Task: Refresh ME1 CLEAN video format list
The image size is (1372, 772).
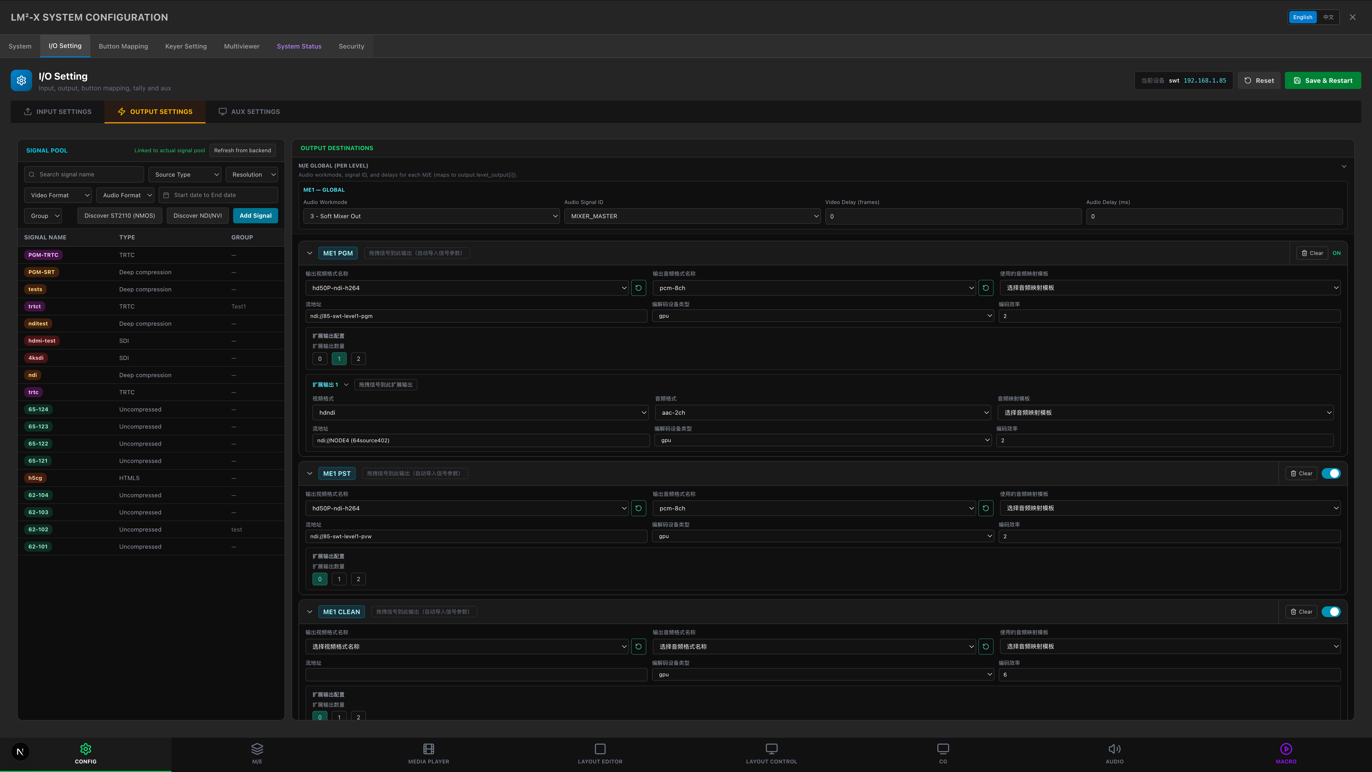Action: pos(638,646)
